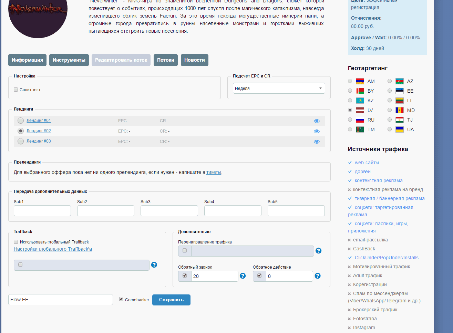This screenshot has width=453, height=333.
Task: Open help for Перенаправление трафика
Action: pyautogui.click(x=318, y=251)
